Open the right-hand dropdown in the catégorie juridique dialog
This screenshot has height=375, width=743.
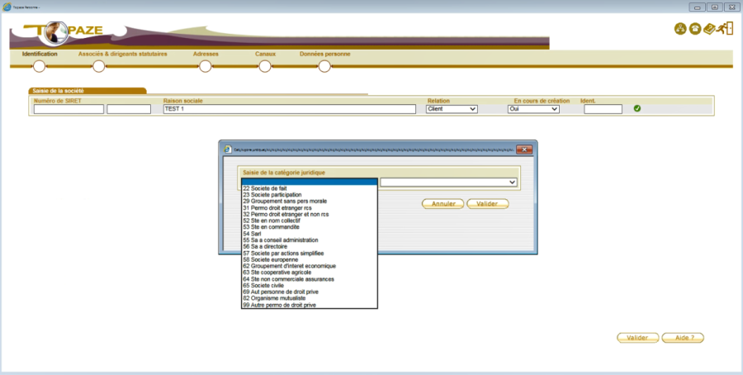(448, 183)
